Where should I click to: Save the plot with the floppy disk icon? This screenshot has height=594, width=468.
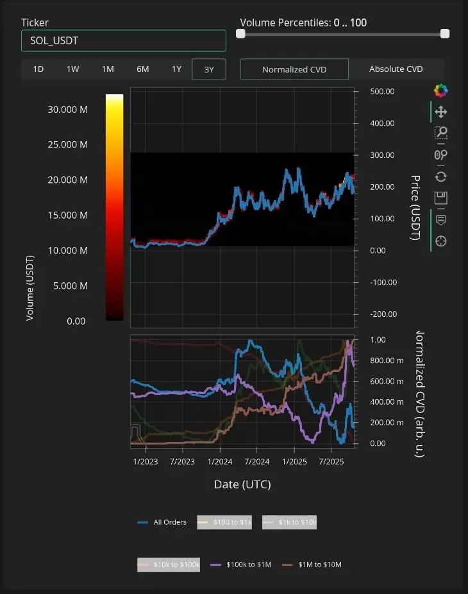[440, 198]
